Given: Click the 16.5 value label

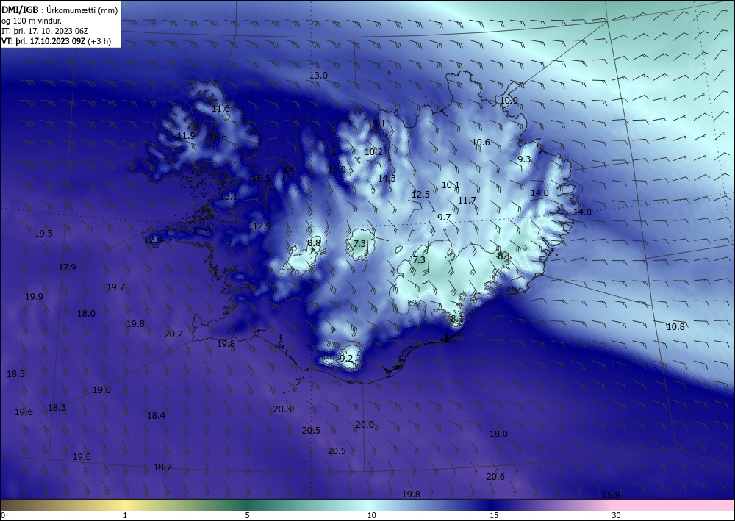Looking at the screenshot, I should click(x=261, y=178).
